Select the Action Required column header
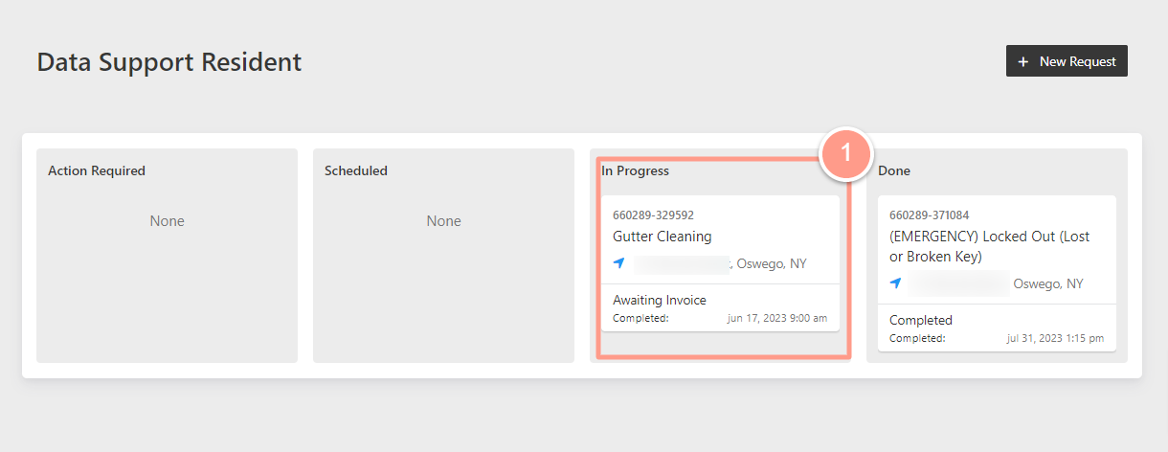Screen dimensions: 1168x452 [97, 170]
